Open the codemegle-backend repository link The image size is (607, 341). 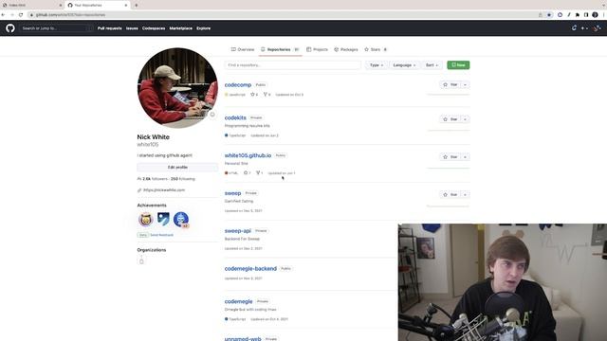click(x=250, y=268)
